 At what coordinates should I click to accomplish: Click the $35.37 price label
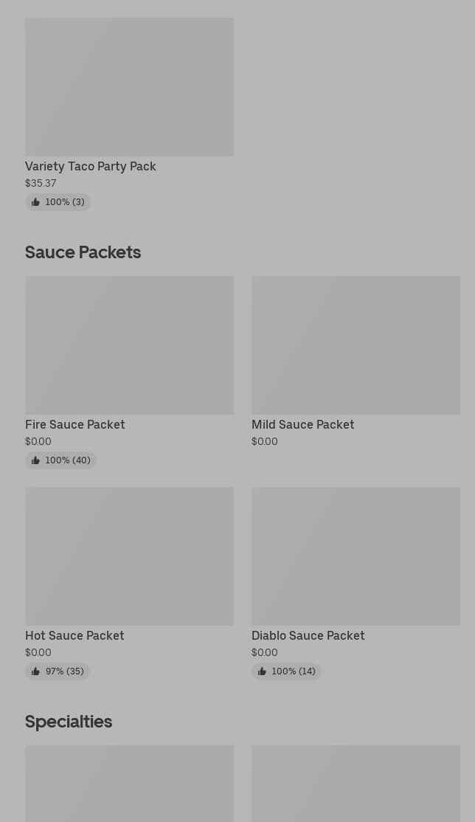(x=41, y=184)
